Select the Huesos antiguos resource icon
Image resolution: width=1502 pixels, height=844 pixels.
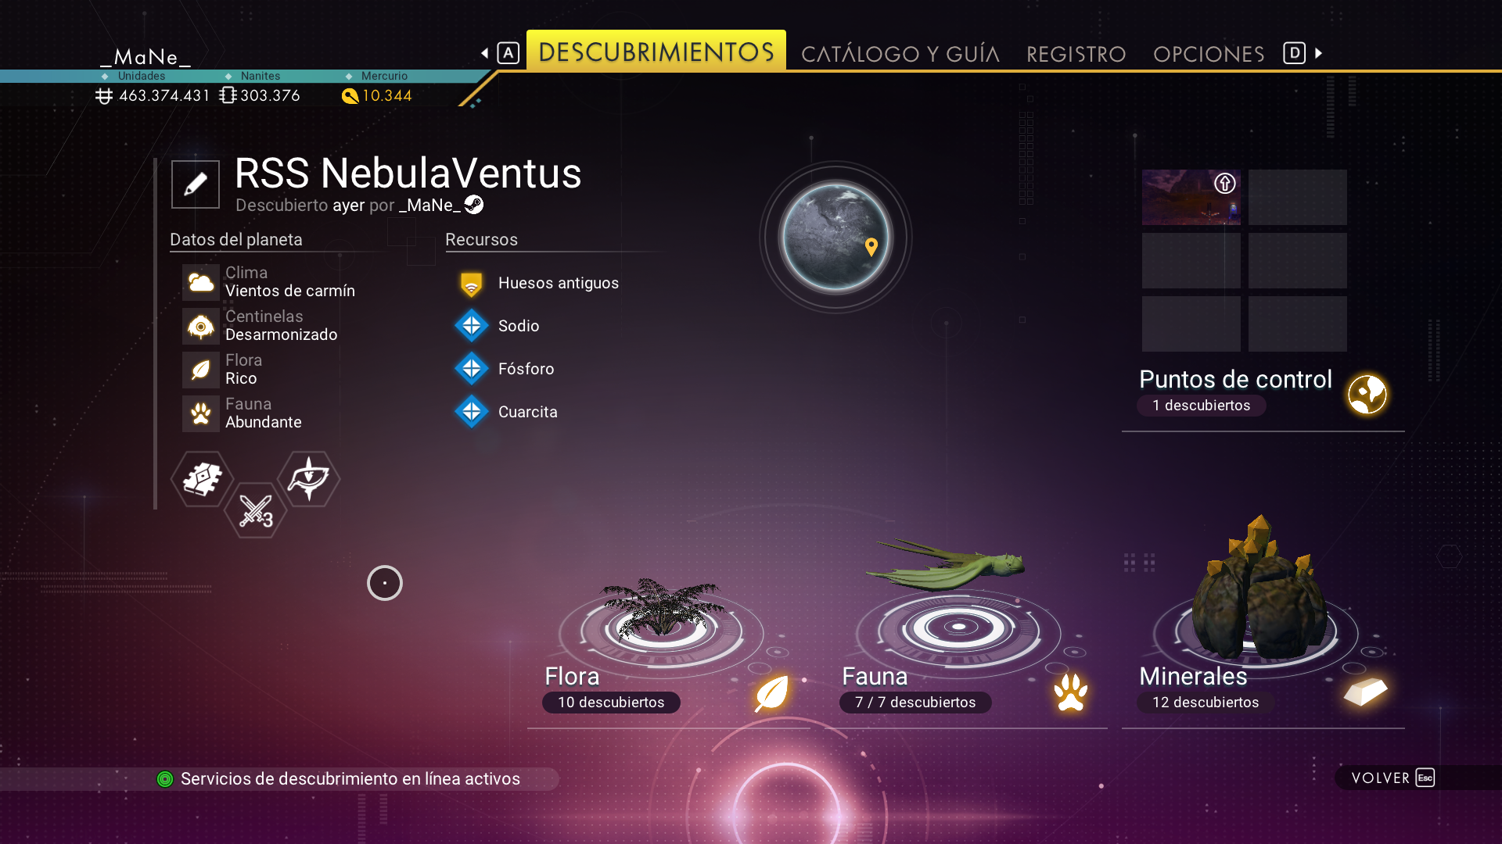[x=472, y=284]
